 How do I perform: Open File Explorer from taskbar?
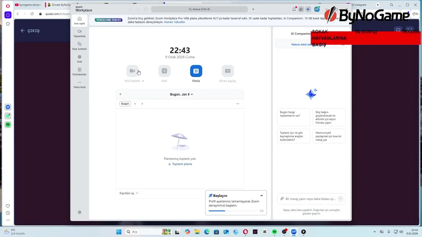(x=197, y=232)
